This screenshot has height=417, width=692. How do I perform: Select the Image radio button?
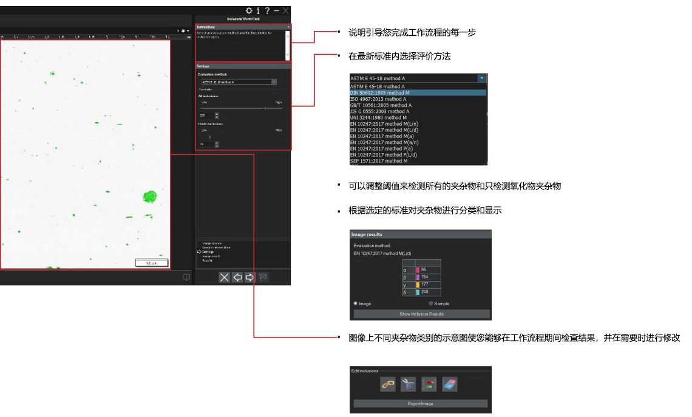pyautogui.click(x=355, y=303)
